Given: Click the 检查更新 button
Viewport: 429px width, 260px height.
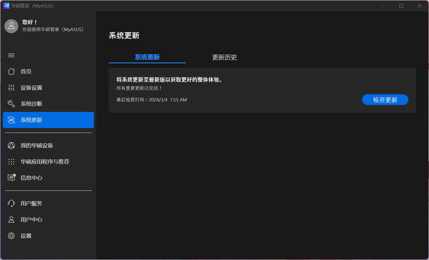Looking at the screenshot, I should [385, 100].
